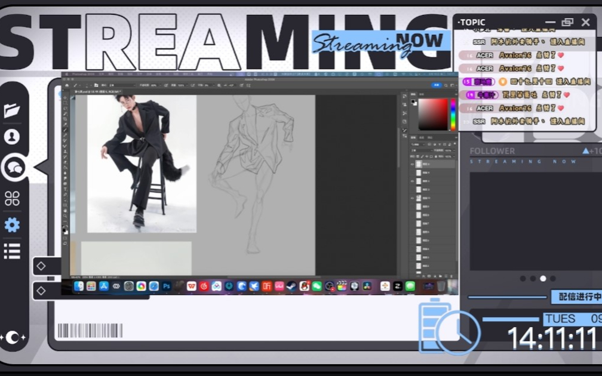Open WPS Office from the dock
The width and height of the screenshot is (602, 376).
pyautogui.click(x=192, y=286)
